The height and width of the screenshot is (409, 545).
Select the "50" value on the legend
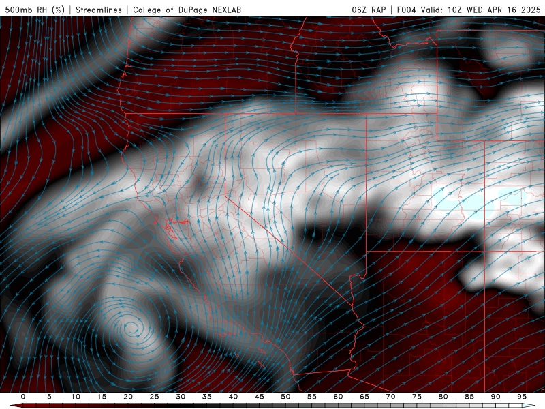coord(285,397)
